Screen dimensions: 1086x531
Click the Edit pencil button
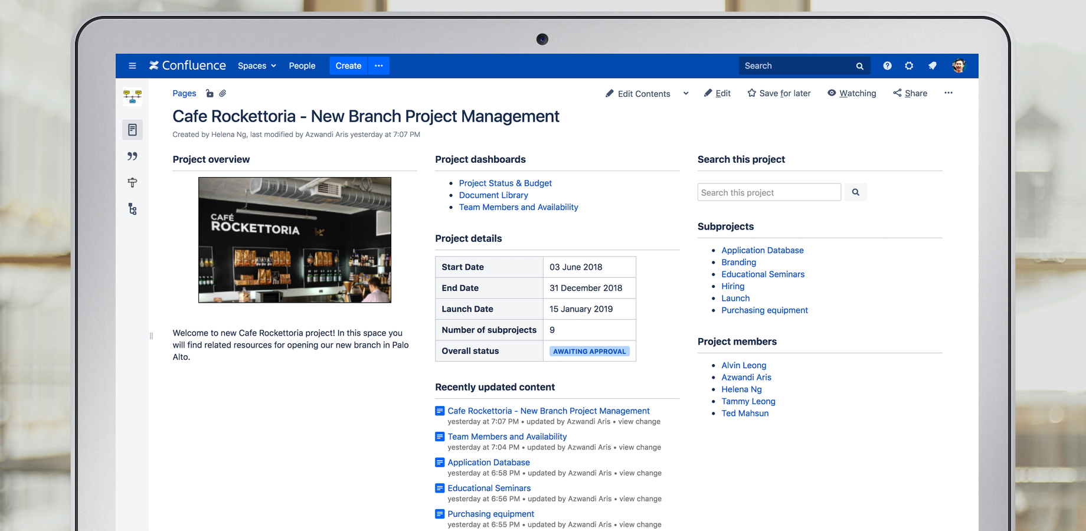pos(717,93)
